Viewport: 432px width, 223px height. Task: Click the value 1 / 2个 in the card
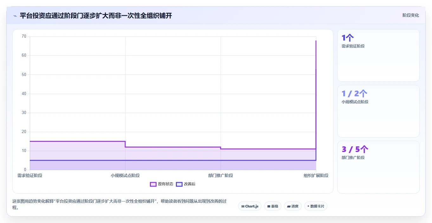point(354,94)
